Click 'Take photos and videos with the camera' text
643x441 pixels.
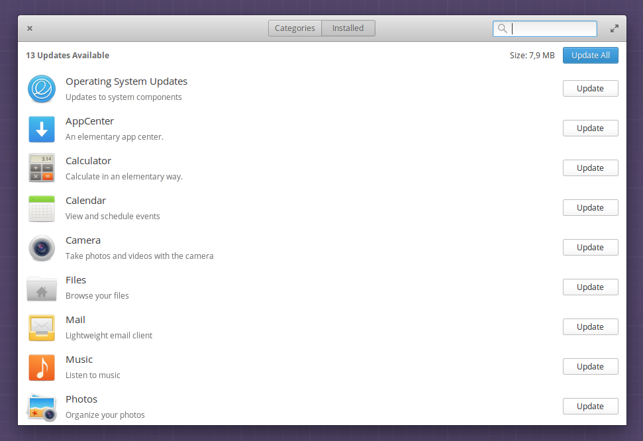(140, 256)
